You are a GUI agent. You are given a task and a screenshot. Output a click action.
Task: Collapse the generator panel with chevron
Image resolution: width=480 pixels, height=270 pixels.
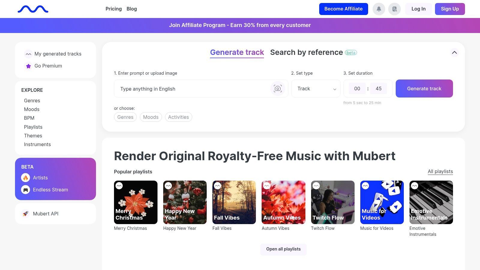454,52
